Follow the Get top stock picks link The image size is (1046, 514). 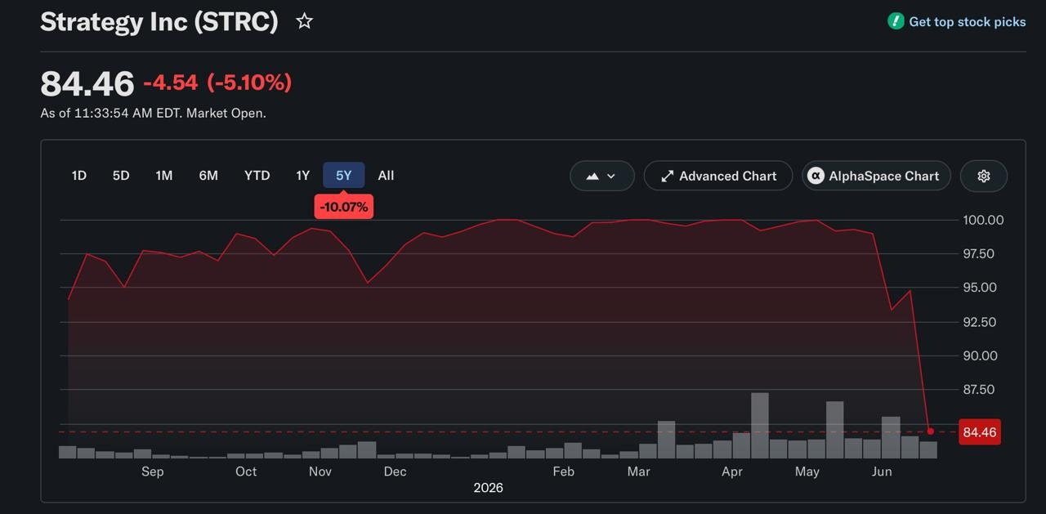pyautogui.click(x=968, y=22)
